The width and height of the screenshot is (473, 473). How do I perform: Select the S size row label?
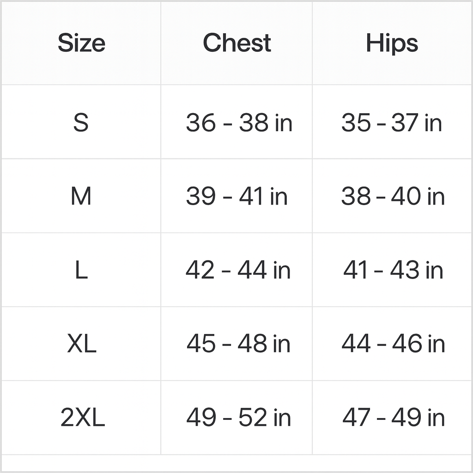point(81,123)
